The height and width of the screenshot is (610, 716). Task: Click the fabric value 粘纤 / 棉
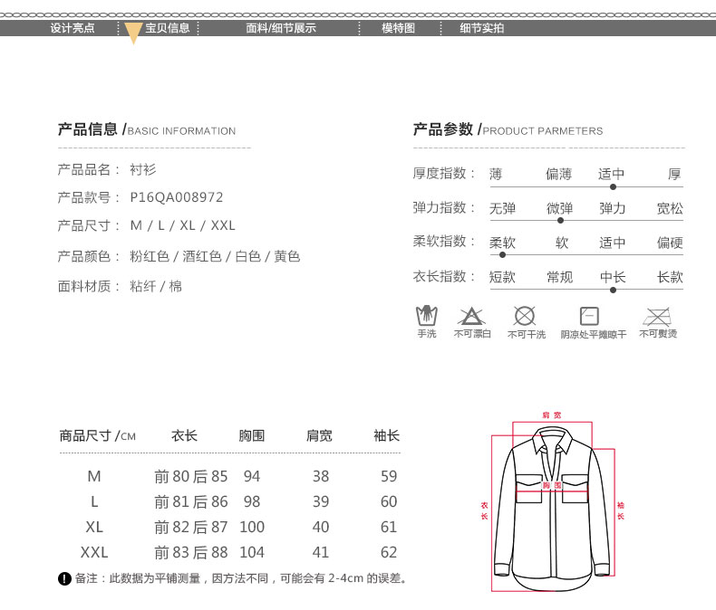click(156, 286)
